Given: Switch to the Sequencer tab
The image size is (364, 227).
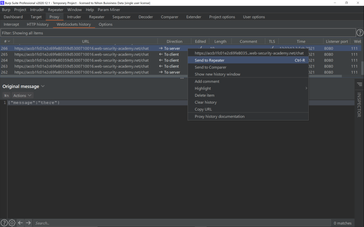Looking at the screenshot, I should [121, 17].
